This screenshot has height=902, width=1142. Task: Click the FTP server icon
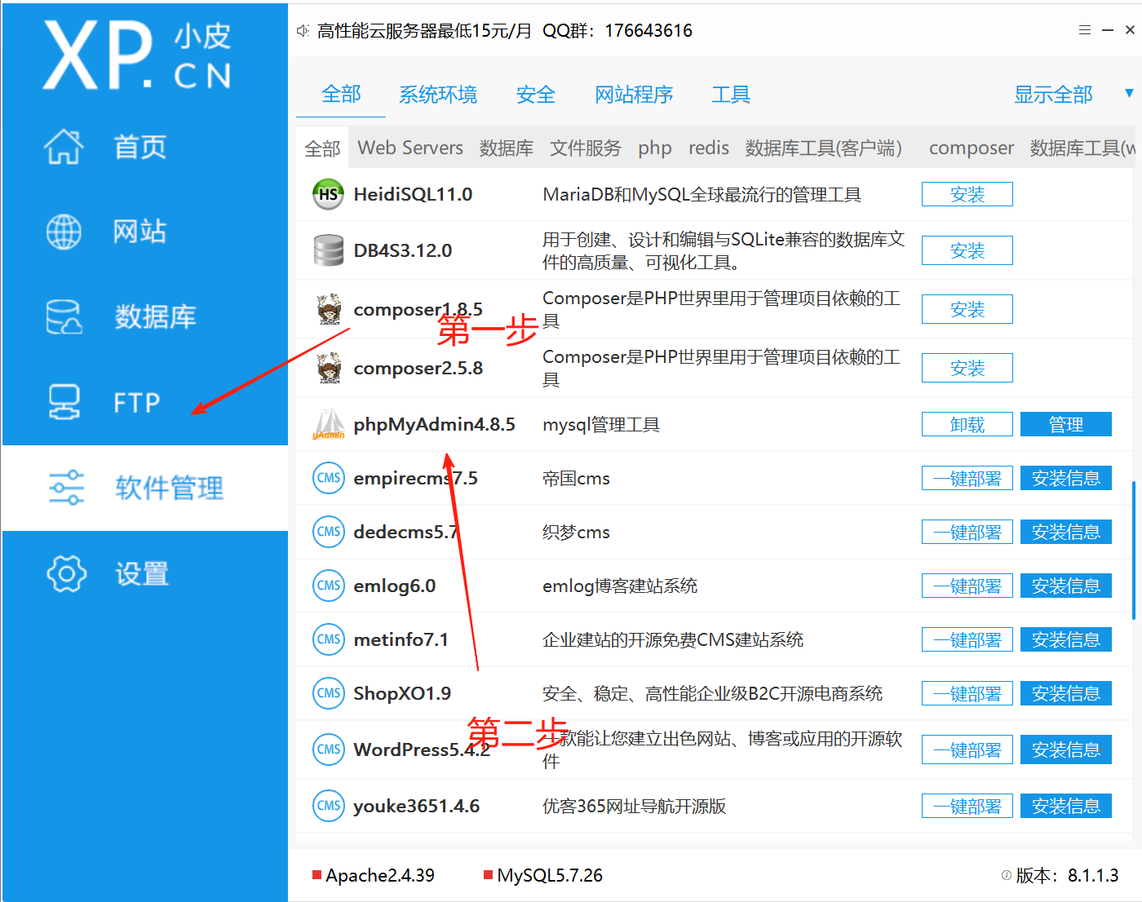point(64,402)
